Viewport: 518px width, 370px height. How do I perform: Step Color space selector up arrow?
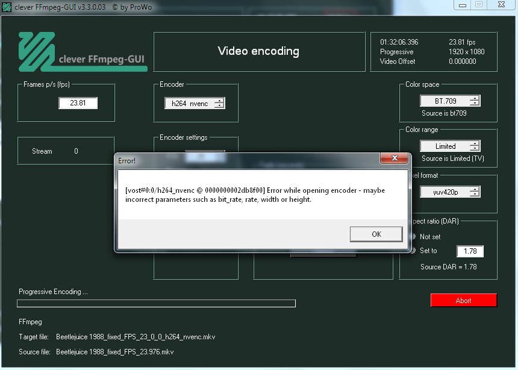click(x=475, y=98)
